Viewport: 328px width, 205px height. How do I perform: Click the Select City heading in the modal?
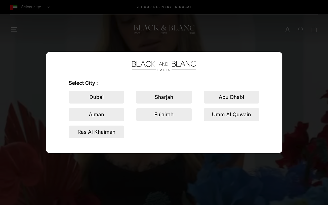(83, 83)
